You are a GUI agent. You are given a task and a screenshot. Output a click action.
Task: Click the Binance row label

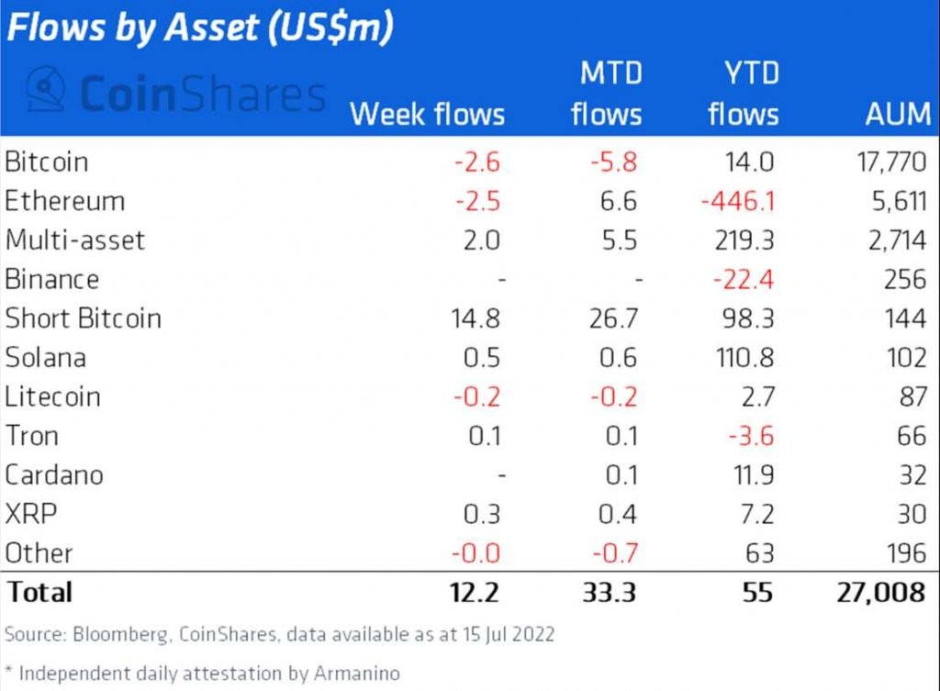(51, 279)
